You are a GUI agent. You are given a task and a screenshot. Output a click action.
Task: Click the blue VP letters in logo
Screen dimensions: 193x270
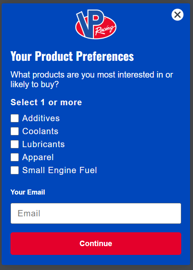pyautogui.click(x=90, y=23)
